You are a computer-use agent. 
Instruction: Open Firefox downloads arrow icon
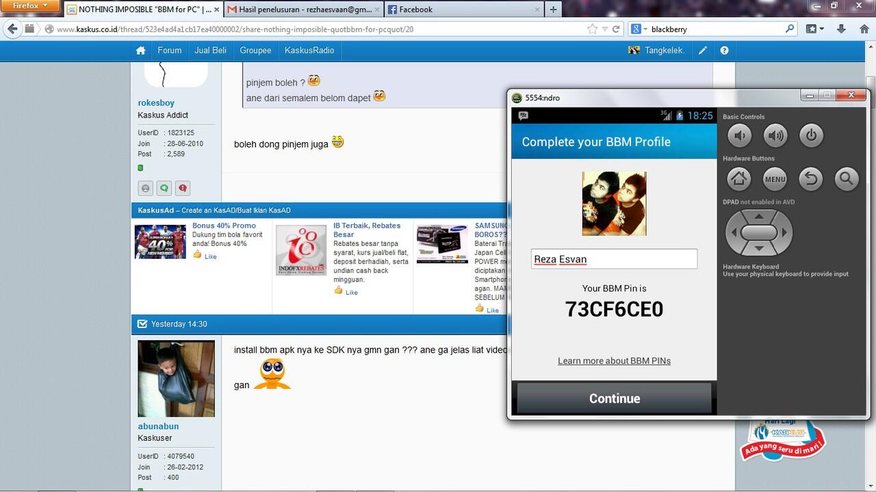coord(842,29)
